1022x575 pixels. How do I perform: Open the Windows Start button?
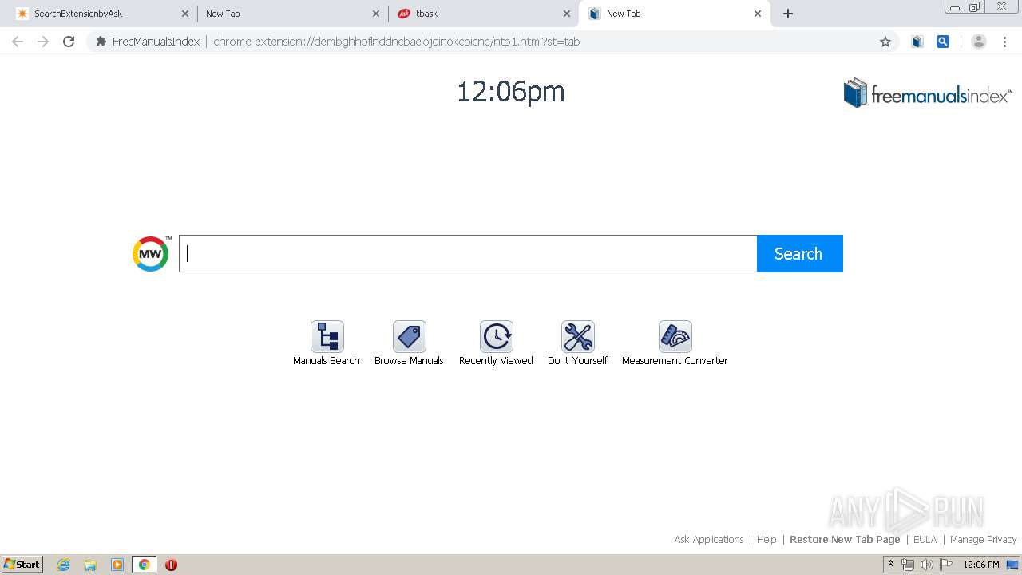[x=22, y=565]
